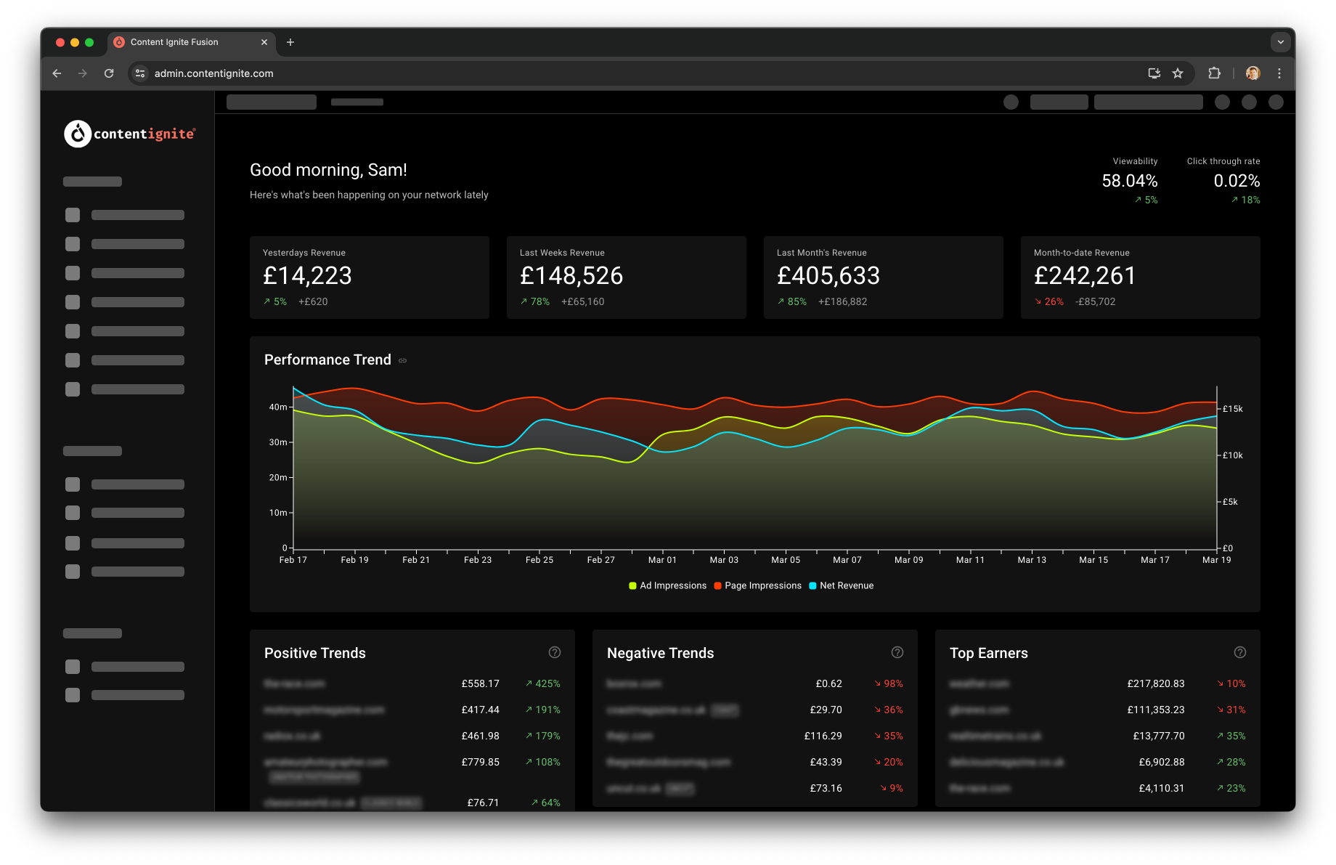Click the Last Weeks Revenue card
The width and height of the screenshot is (1336, 865).
pos(627,277)
